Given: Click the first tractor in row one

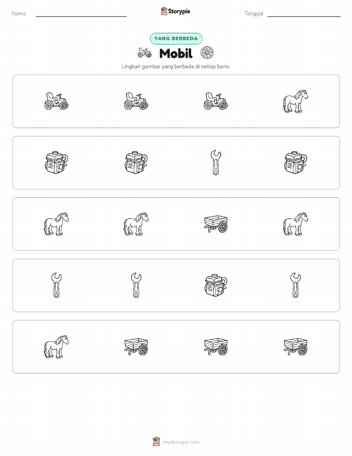Looking at the screenshot, I should click(56, 101).
